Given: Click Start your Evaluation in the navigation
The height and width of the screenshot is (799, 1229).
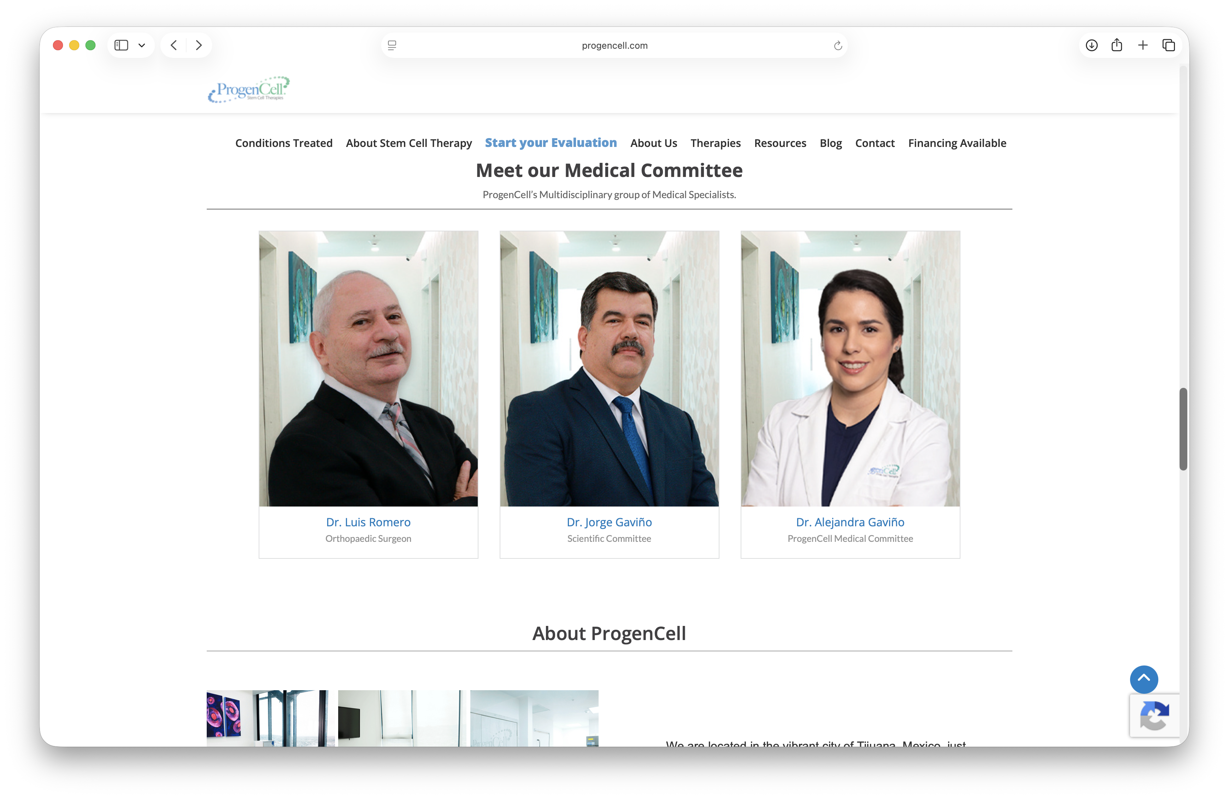Looking at the screenshot, I should click(x=551, y=142).
